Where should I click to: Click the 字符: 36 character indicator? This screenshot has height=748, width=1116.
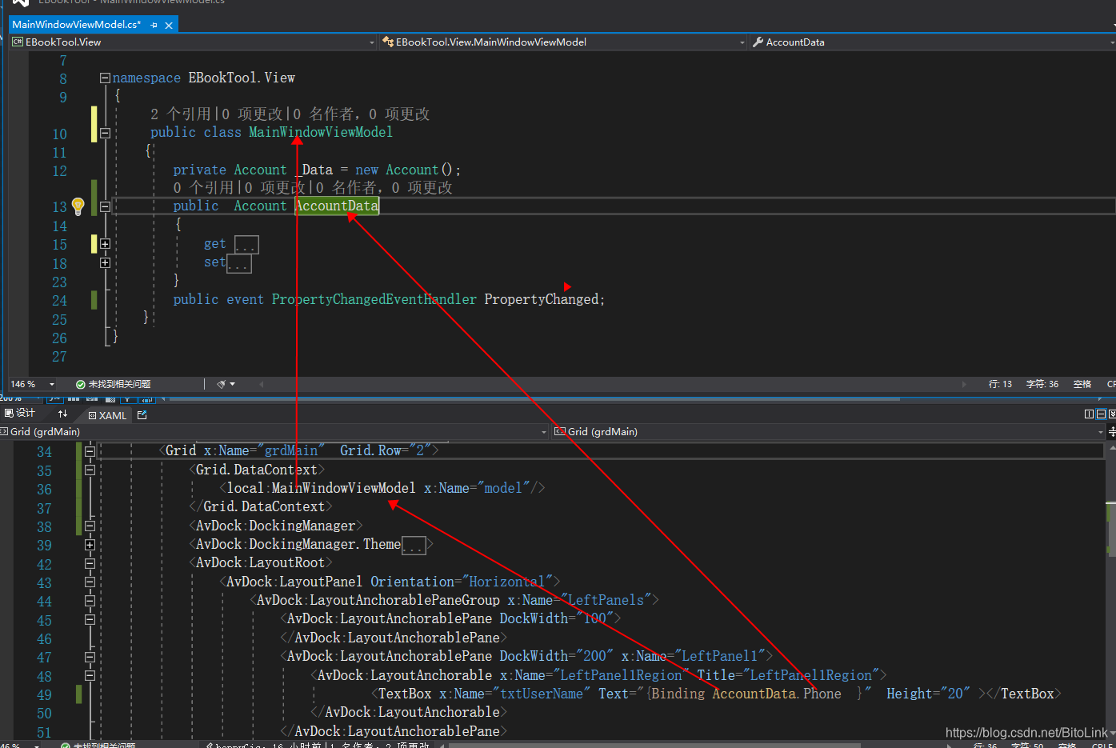[1042, 385]
